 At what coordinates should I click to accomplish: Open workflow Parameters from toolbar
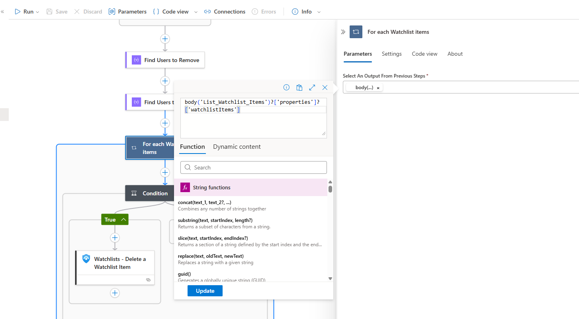point(127,12)
